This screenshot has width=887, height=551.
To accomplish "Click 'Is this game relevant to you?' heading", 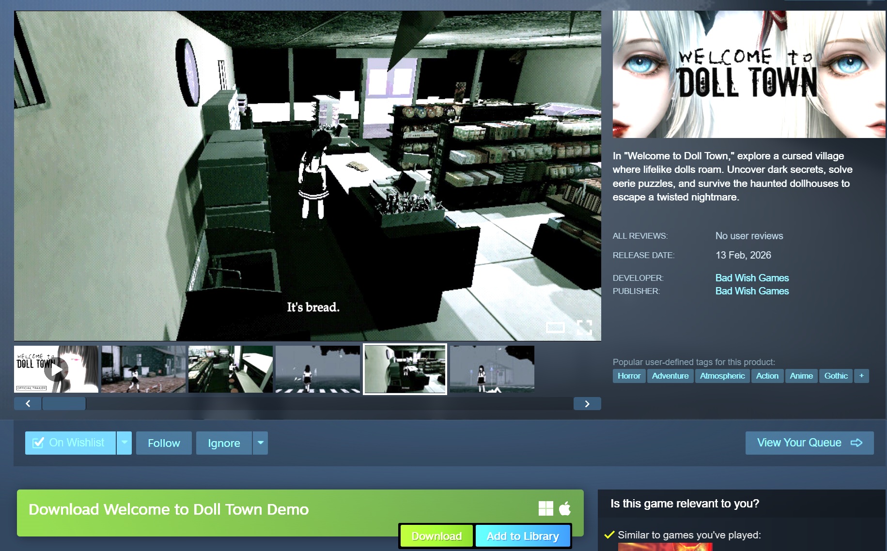I will (685, 504).
